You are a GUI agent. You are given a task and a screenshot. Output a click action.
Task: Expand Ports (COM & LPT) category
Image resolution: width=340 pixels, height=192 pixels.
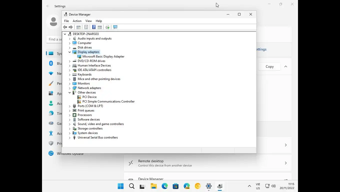point(70,106)
